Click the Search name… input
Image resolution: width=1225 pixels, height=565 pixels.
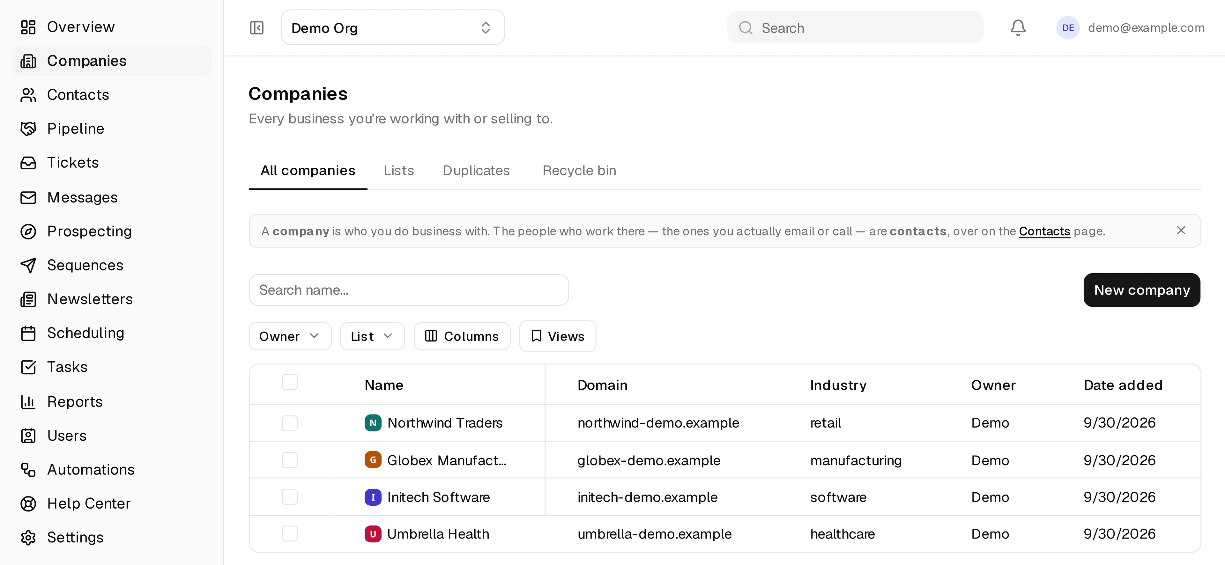pos(408,290)
